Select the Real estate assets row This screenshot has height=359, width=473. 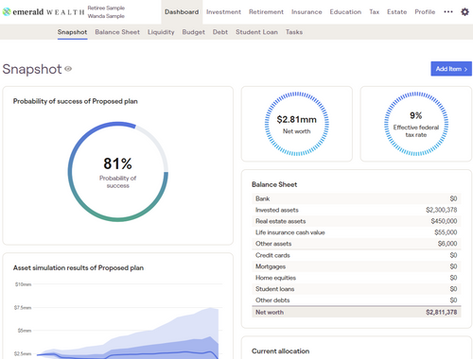click(357, 221)
